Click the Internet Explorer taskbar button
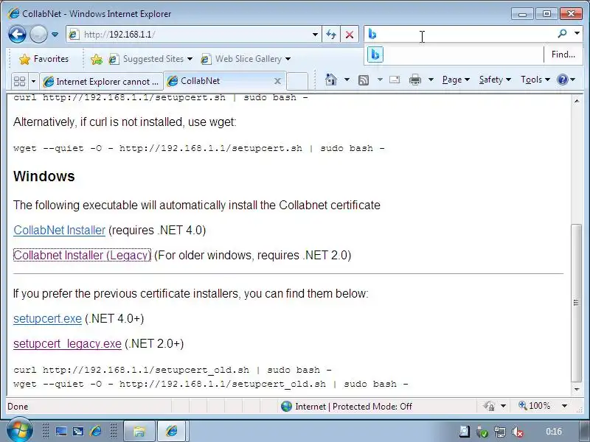 click(x=172, y=431)
